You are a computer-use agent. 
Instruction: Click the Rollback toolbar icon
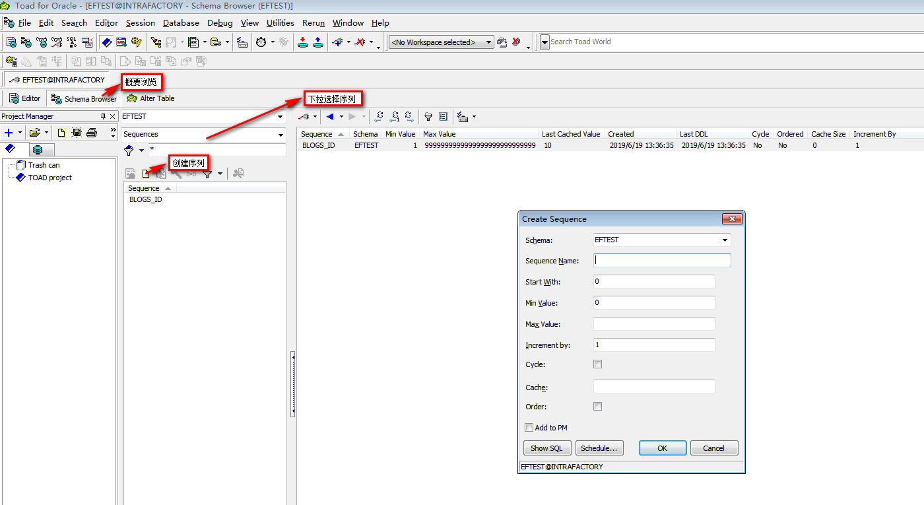pyautogui.click(x=317, y=42)
